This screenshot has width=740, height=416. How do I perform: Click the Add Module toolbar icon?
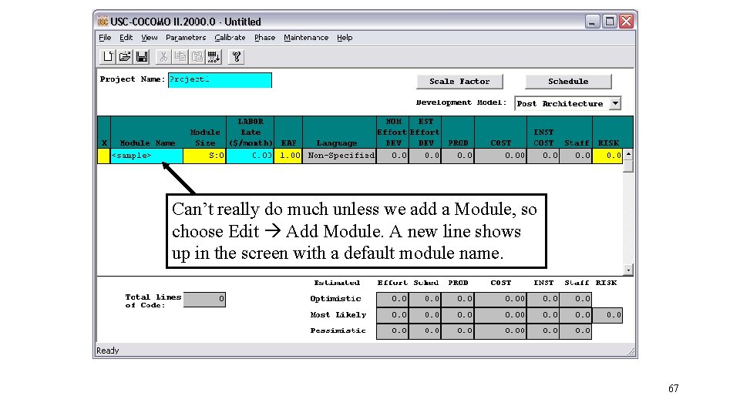(x=214, y=57)
